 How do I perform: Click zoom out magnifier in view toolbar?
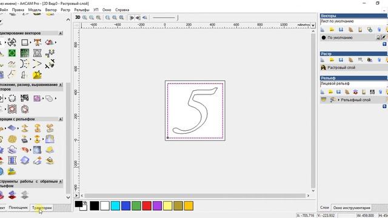[92, 18]
